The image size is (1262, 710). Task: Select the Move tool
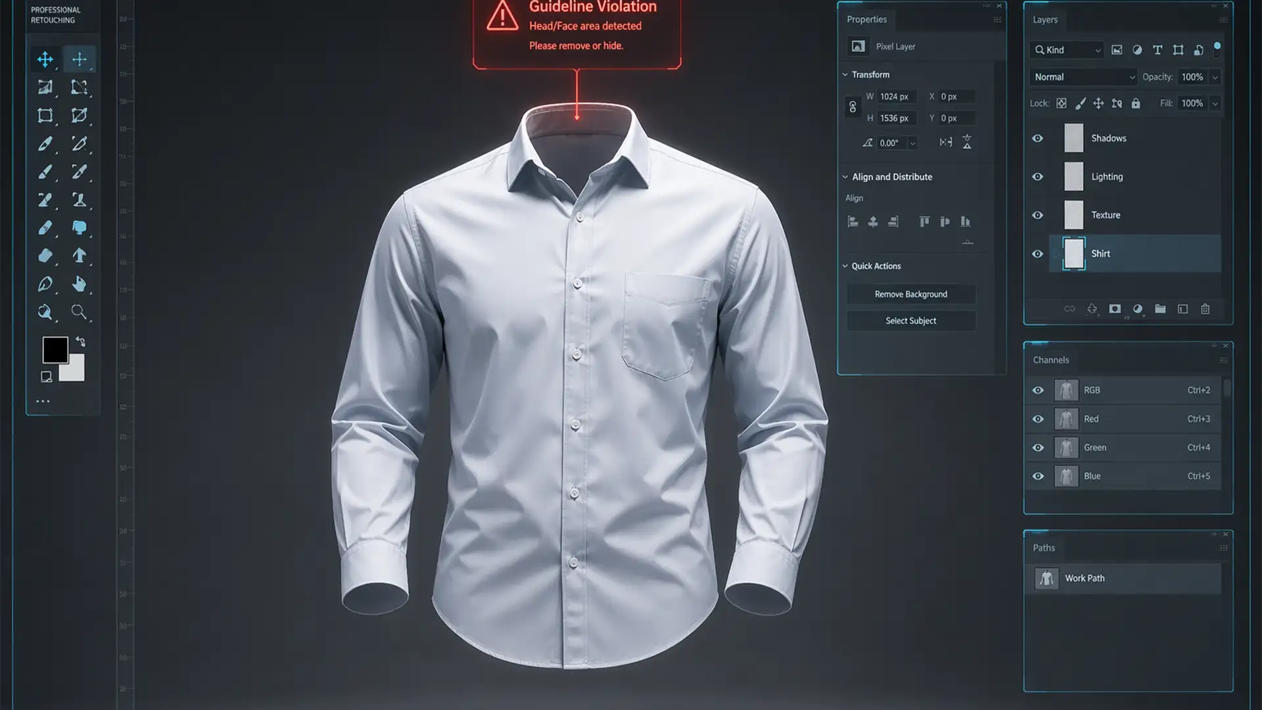point(45,59)
